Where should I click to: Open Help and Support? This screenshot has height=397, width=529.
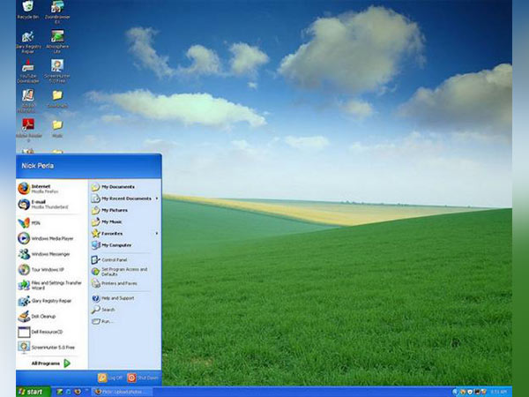pos(124,298)
